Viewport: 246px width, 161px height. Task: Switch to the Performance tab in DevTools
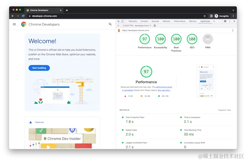(180, 21)
